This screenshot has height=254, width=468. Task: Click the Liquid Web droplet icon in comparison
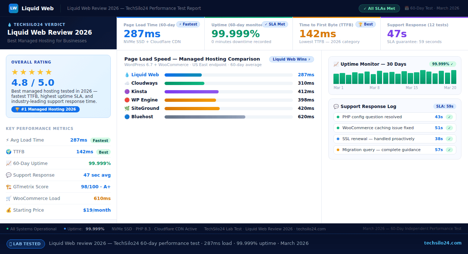(x=127, y=75)
